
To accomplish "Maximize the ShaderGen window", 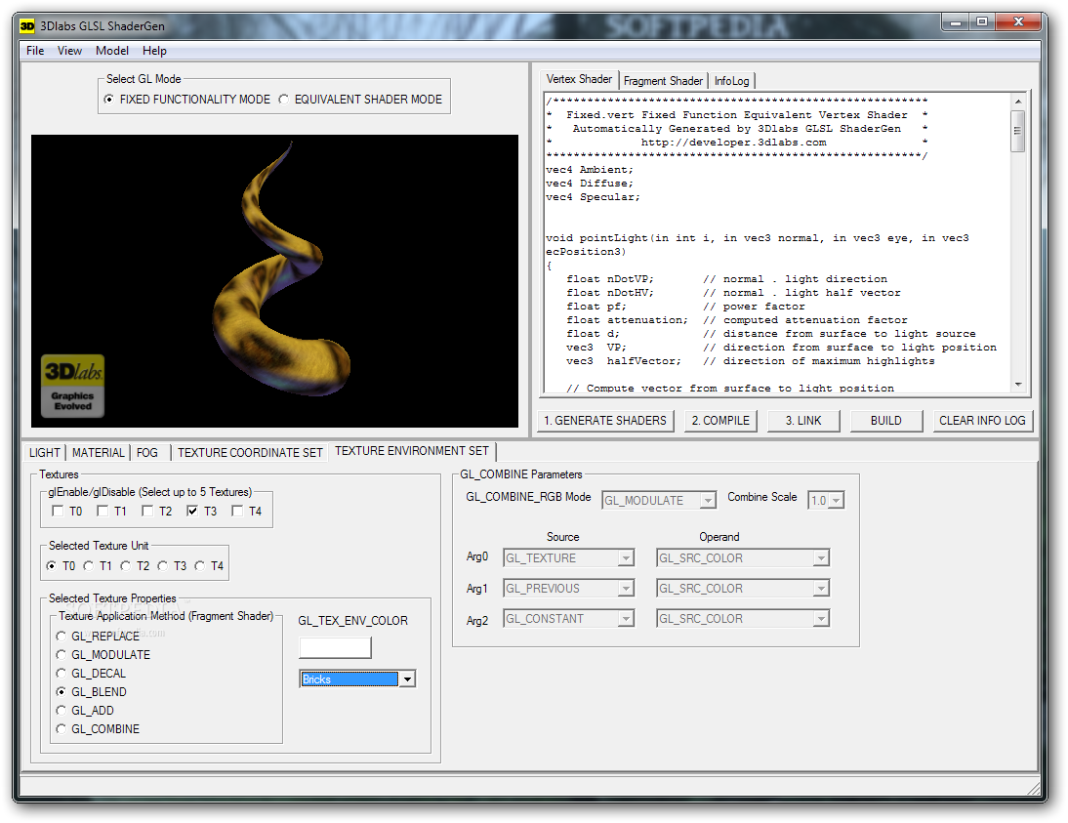I will [x=981, y=21].
